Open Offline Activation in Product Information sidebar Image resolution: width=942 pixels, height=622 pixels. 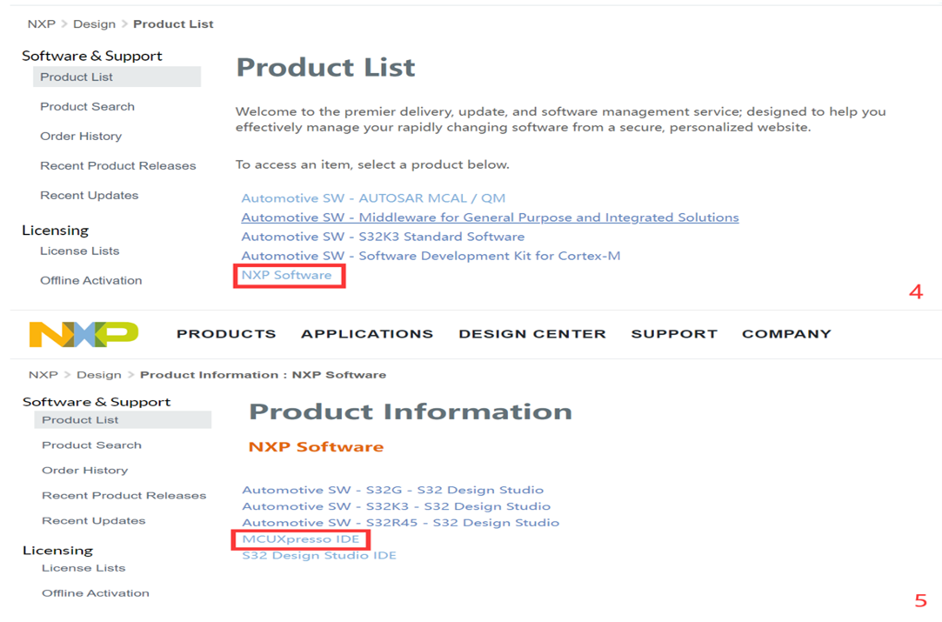[95, 593]
